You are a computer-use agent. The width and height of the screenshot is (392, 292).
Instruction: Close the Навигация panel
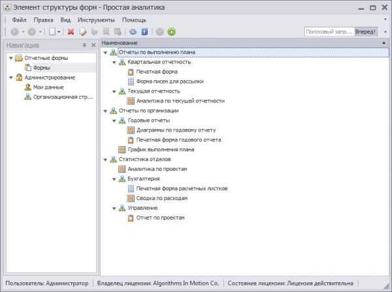point(93,45)
